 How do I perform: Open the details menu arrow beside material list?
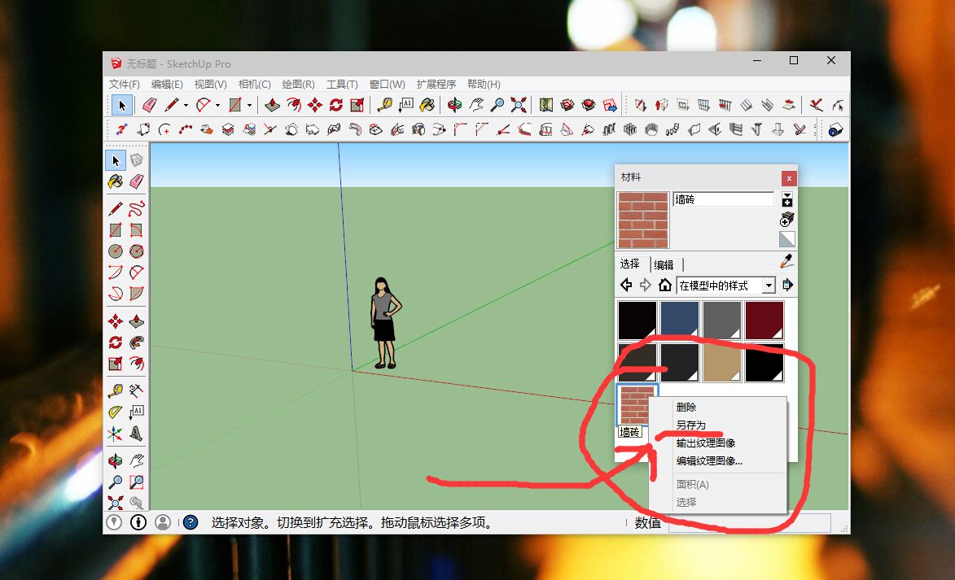[787, 285]
